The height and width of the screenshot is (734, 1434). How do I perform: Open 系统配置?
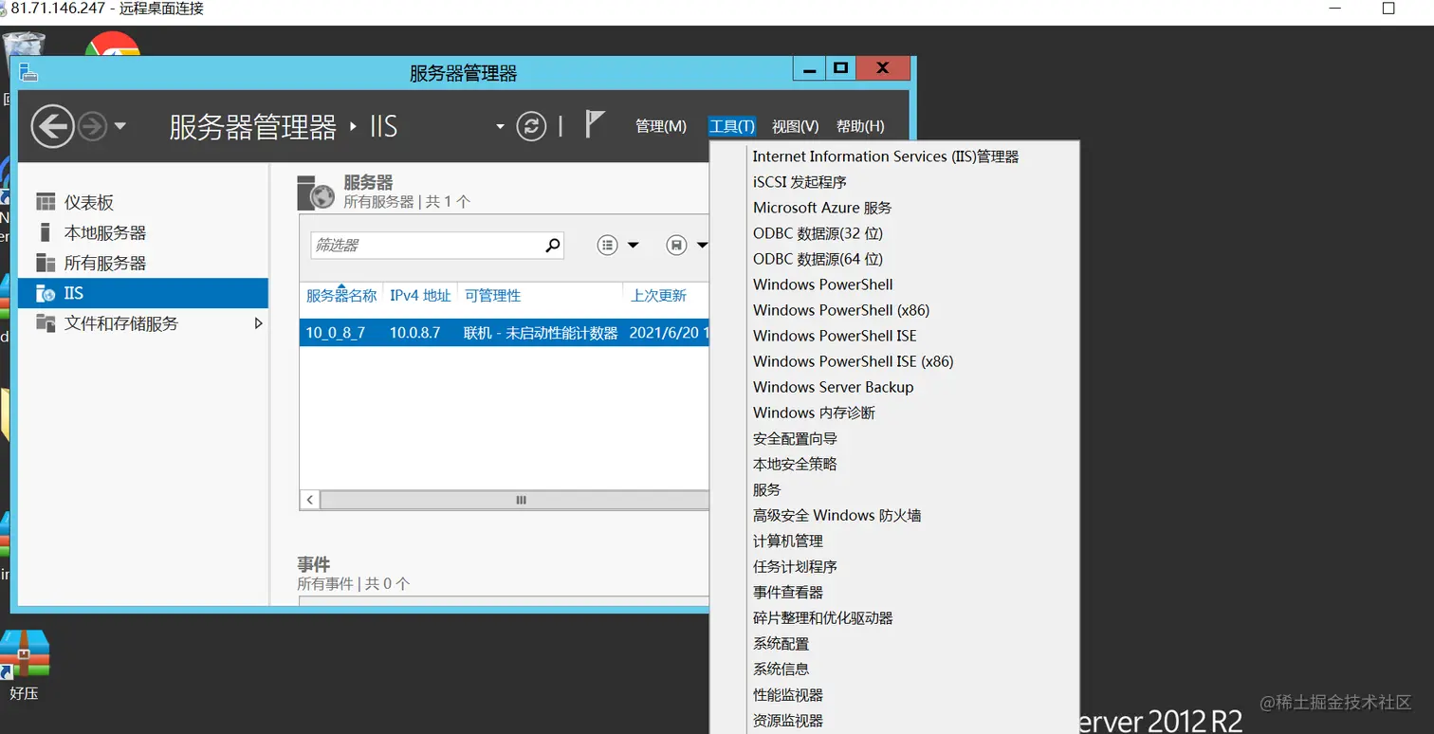(894, 643)
